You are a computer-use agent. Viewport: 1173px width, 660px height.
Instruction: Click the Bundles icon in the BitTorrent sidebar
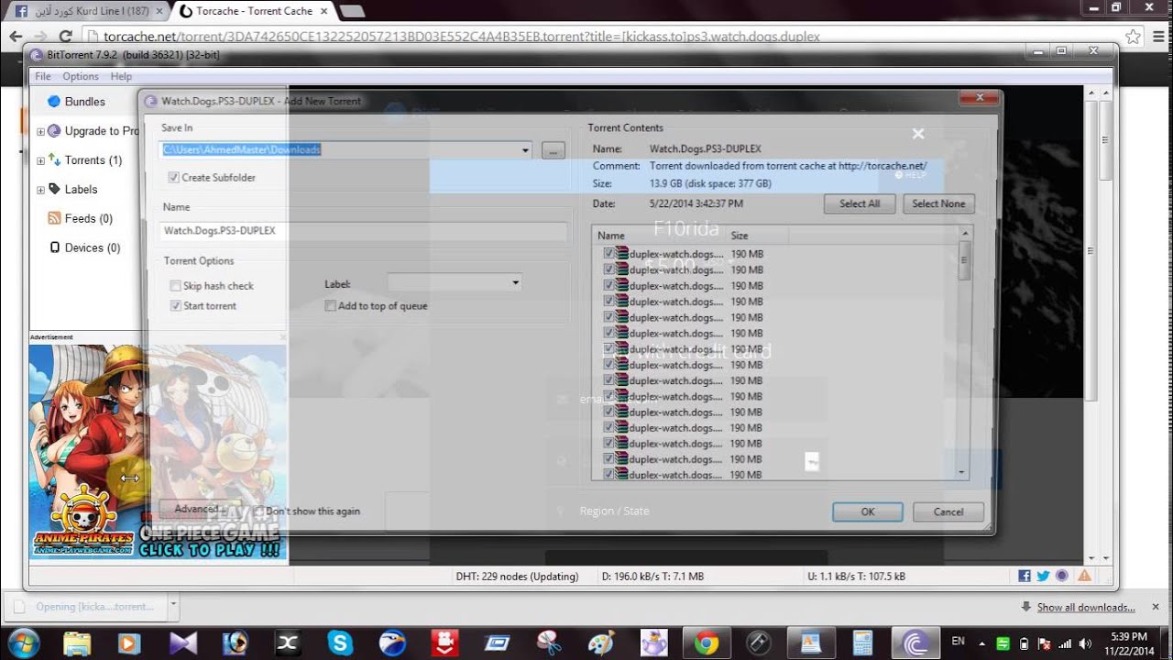[53, 102]
